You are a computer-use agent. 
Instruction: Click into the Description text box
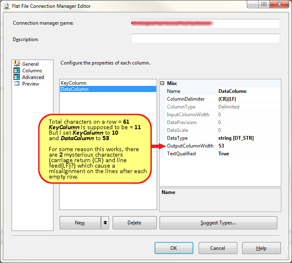coord(205,39)
